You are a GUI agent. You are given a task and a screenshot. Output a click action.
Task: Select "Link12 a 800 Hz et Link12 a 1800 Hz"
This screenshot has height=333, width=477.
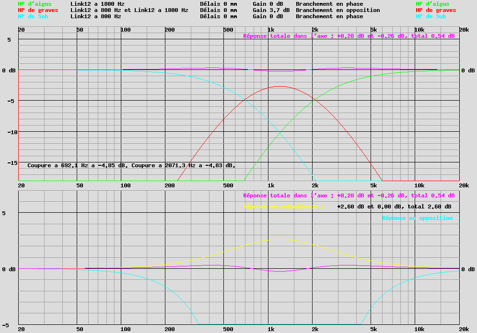[x=129, y=10]
